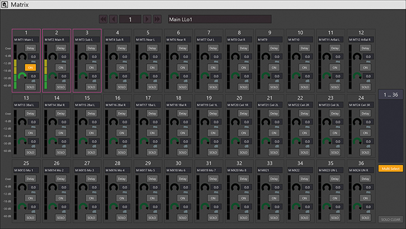Image resolution: width=406 pixels, height=229 pixels.
Task: Select the 1 ... 36 channel bank
Action: click(390, 94)
